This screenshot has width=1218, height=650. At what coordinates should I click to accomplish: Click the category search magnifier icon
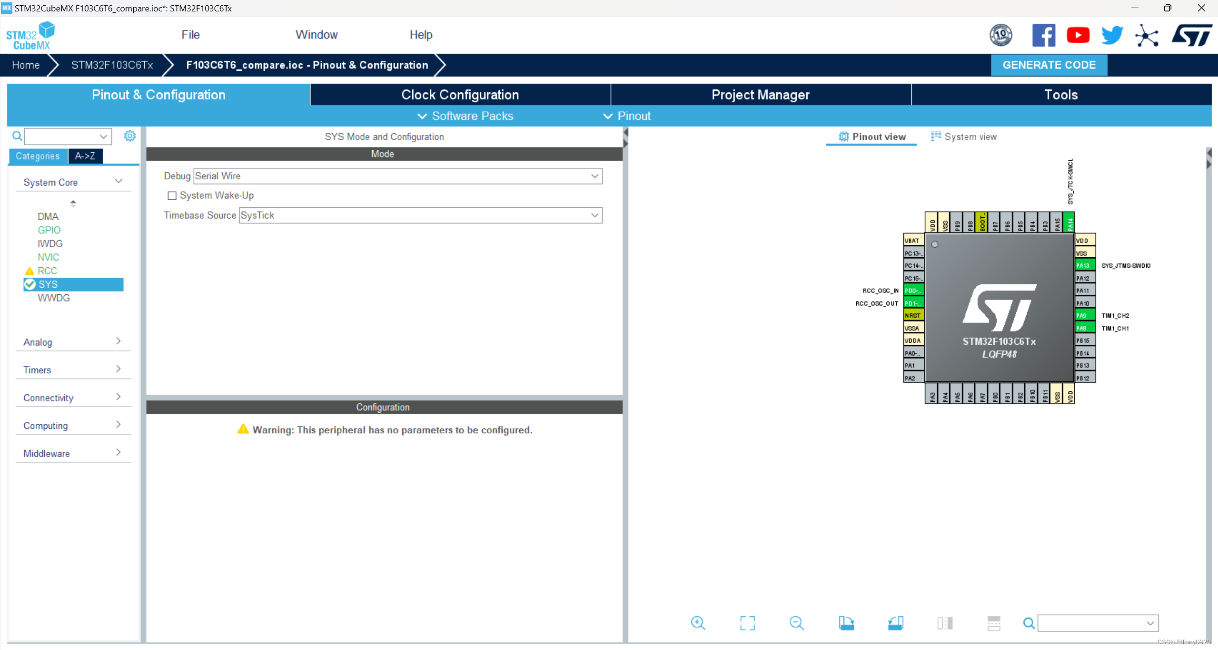pos(17,136)
